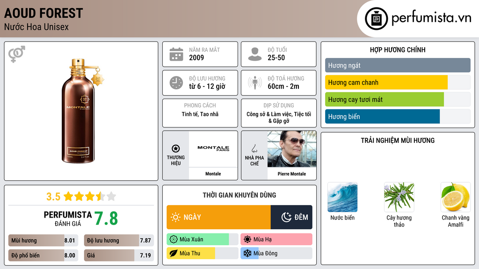Open the perfumista.vn site link

point(431,18)
